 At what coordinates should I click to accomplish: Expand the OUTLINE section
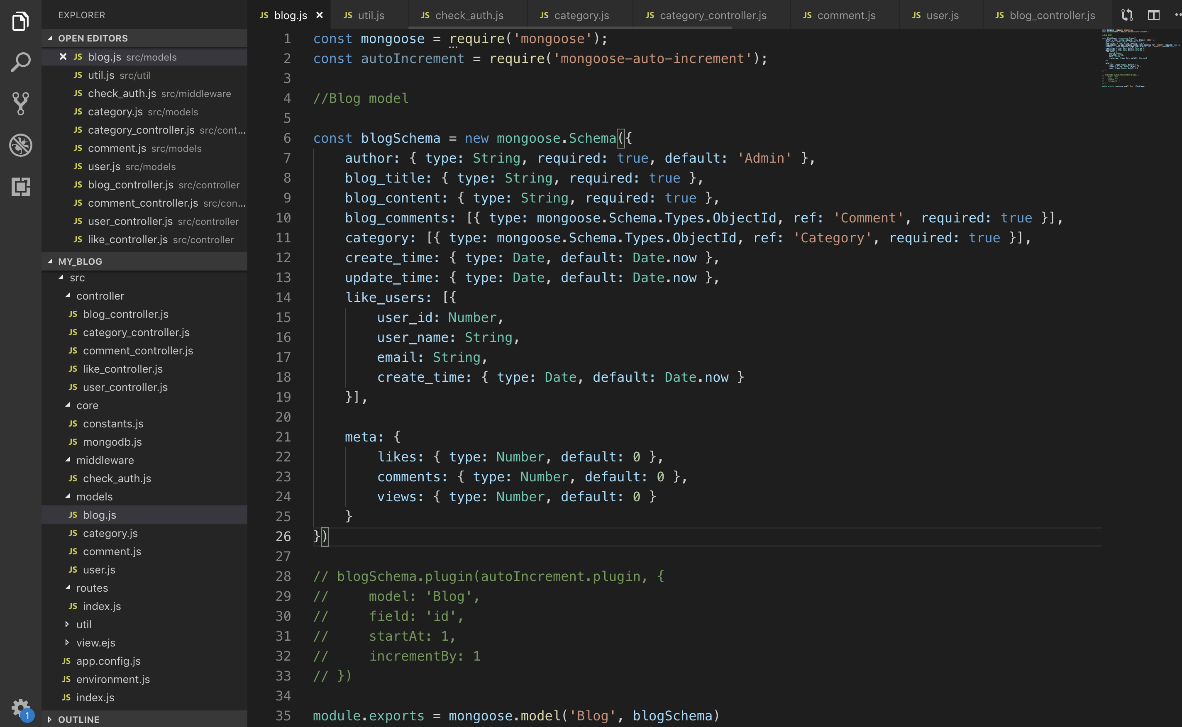pos(50,719)
